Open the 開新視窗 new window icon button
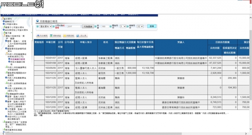 point(55,36)
